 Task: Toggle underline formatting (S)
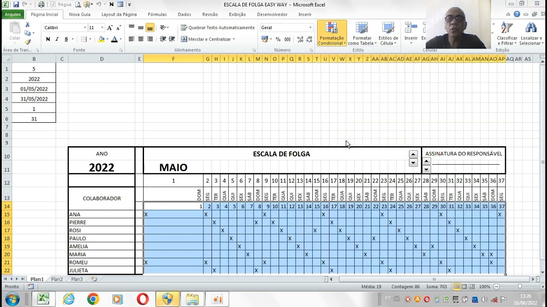click(66, 39)
